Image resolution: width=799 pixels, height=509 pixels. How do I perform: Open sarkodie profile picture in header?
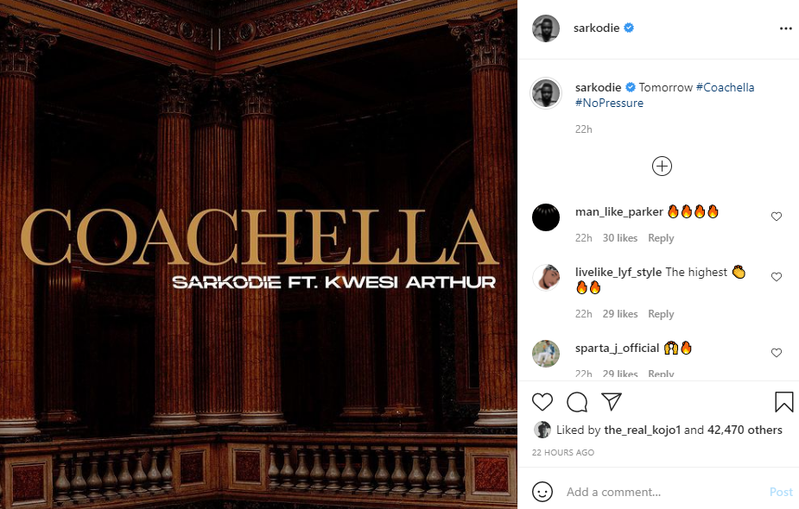click(x=546, y=28)
